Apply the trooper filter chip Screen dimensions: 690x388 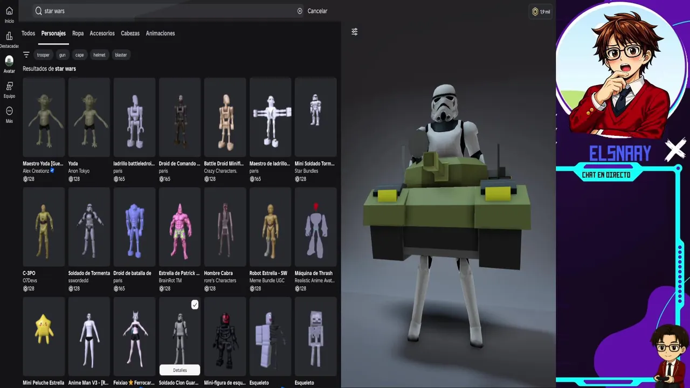pyautogui.click(x=43, y=55)
